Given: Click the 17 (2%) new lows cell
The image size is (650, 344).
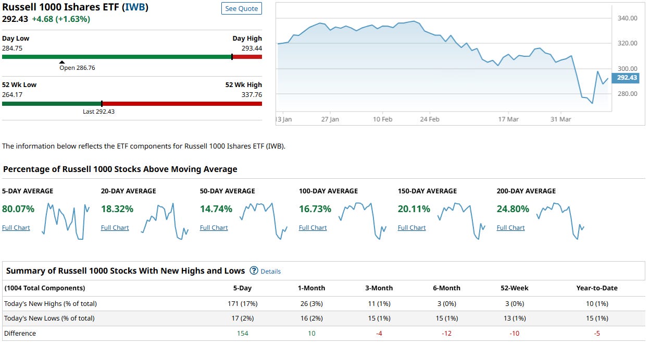Looking at the screenshot, I should [x=243, y=318].
